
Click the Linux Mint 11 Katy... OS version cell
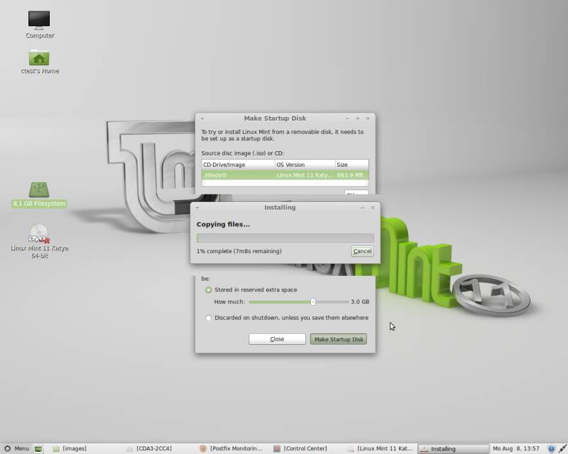coord(305,175)
